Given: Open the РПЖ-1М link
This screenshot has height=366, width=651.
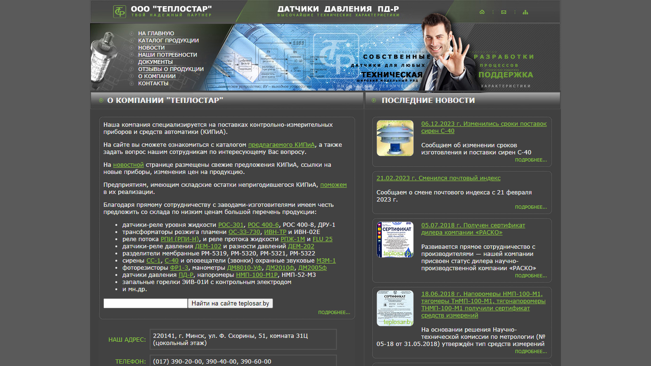Looking at the screenshot, I should point(293,239).
